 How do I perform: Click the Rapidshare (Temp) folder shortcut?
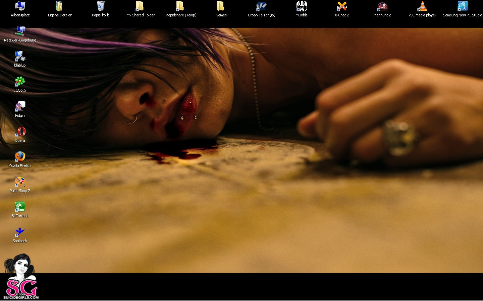tap(180, 6)
